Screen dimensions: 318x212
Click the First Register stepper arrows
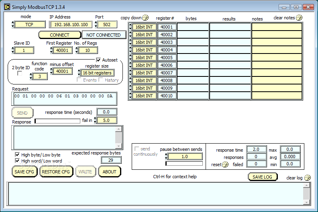[x=51, y=50]
